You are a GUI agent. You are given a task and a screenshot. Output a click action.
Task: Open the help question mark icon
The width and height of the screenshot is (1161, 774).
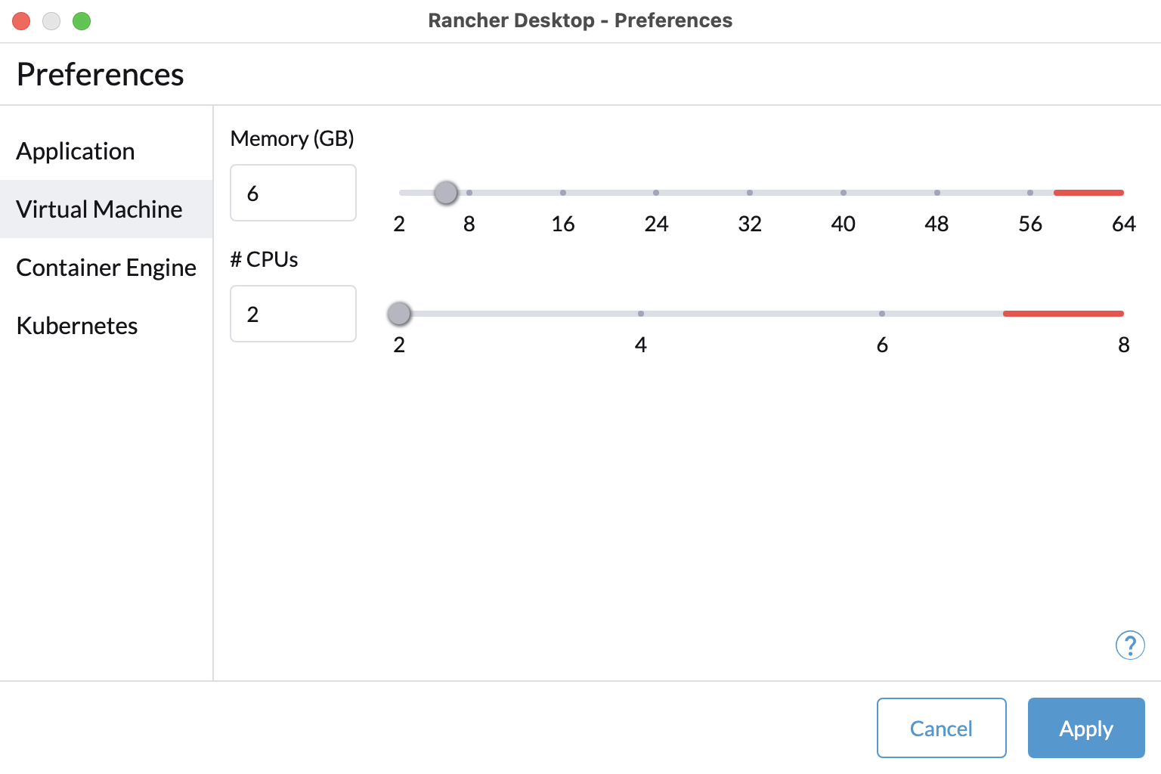pos(1130,646)
